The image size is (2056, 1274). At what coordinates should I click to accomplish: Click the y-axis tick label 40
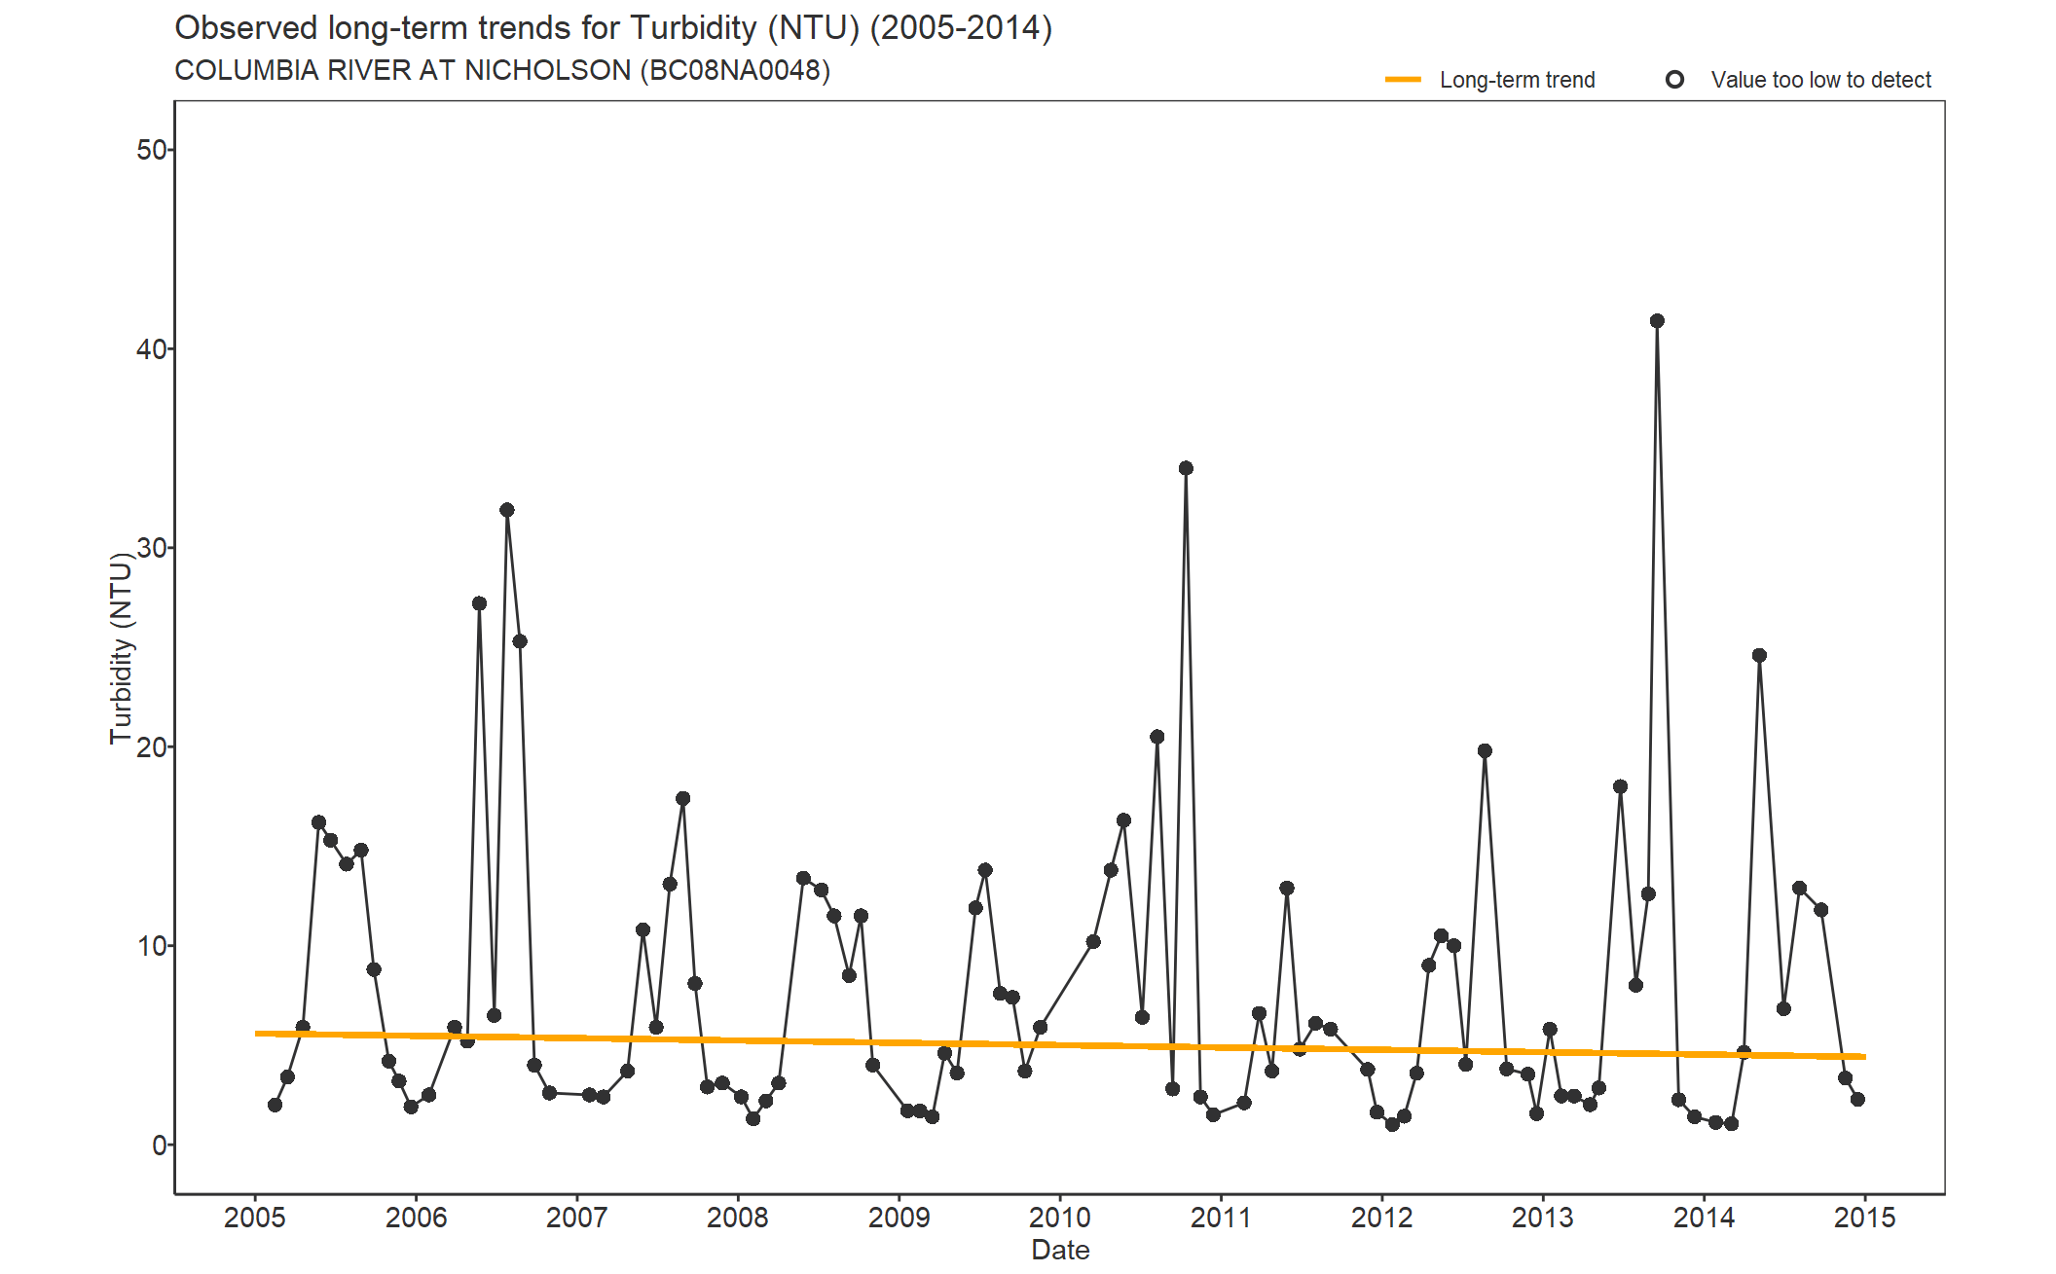point(152,348)
